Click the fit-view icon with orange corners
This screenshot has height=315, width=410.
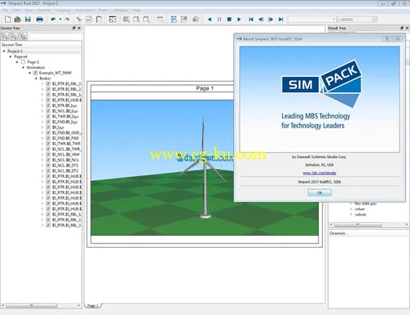[112, 19]
